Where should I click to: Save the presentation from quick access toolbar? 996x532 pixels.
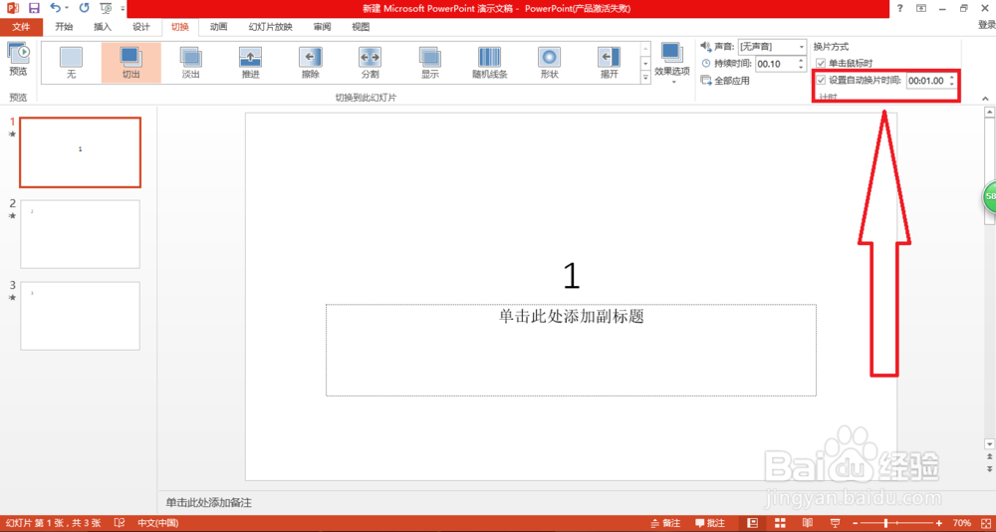point(34,8)
